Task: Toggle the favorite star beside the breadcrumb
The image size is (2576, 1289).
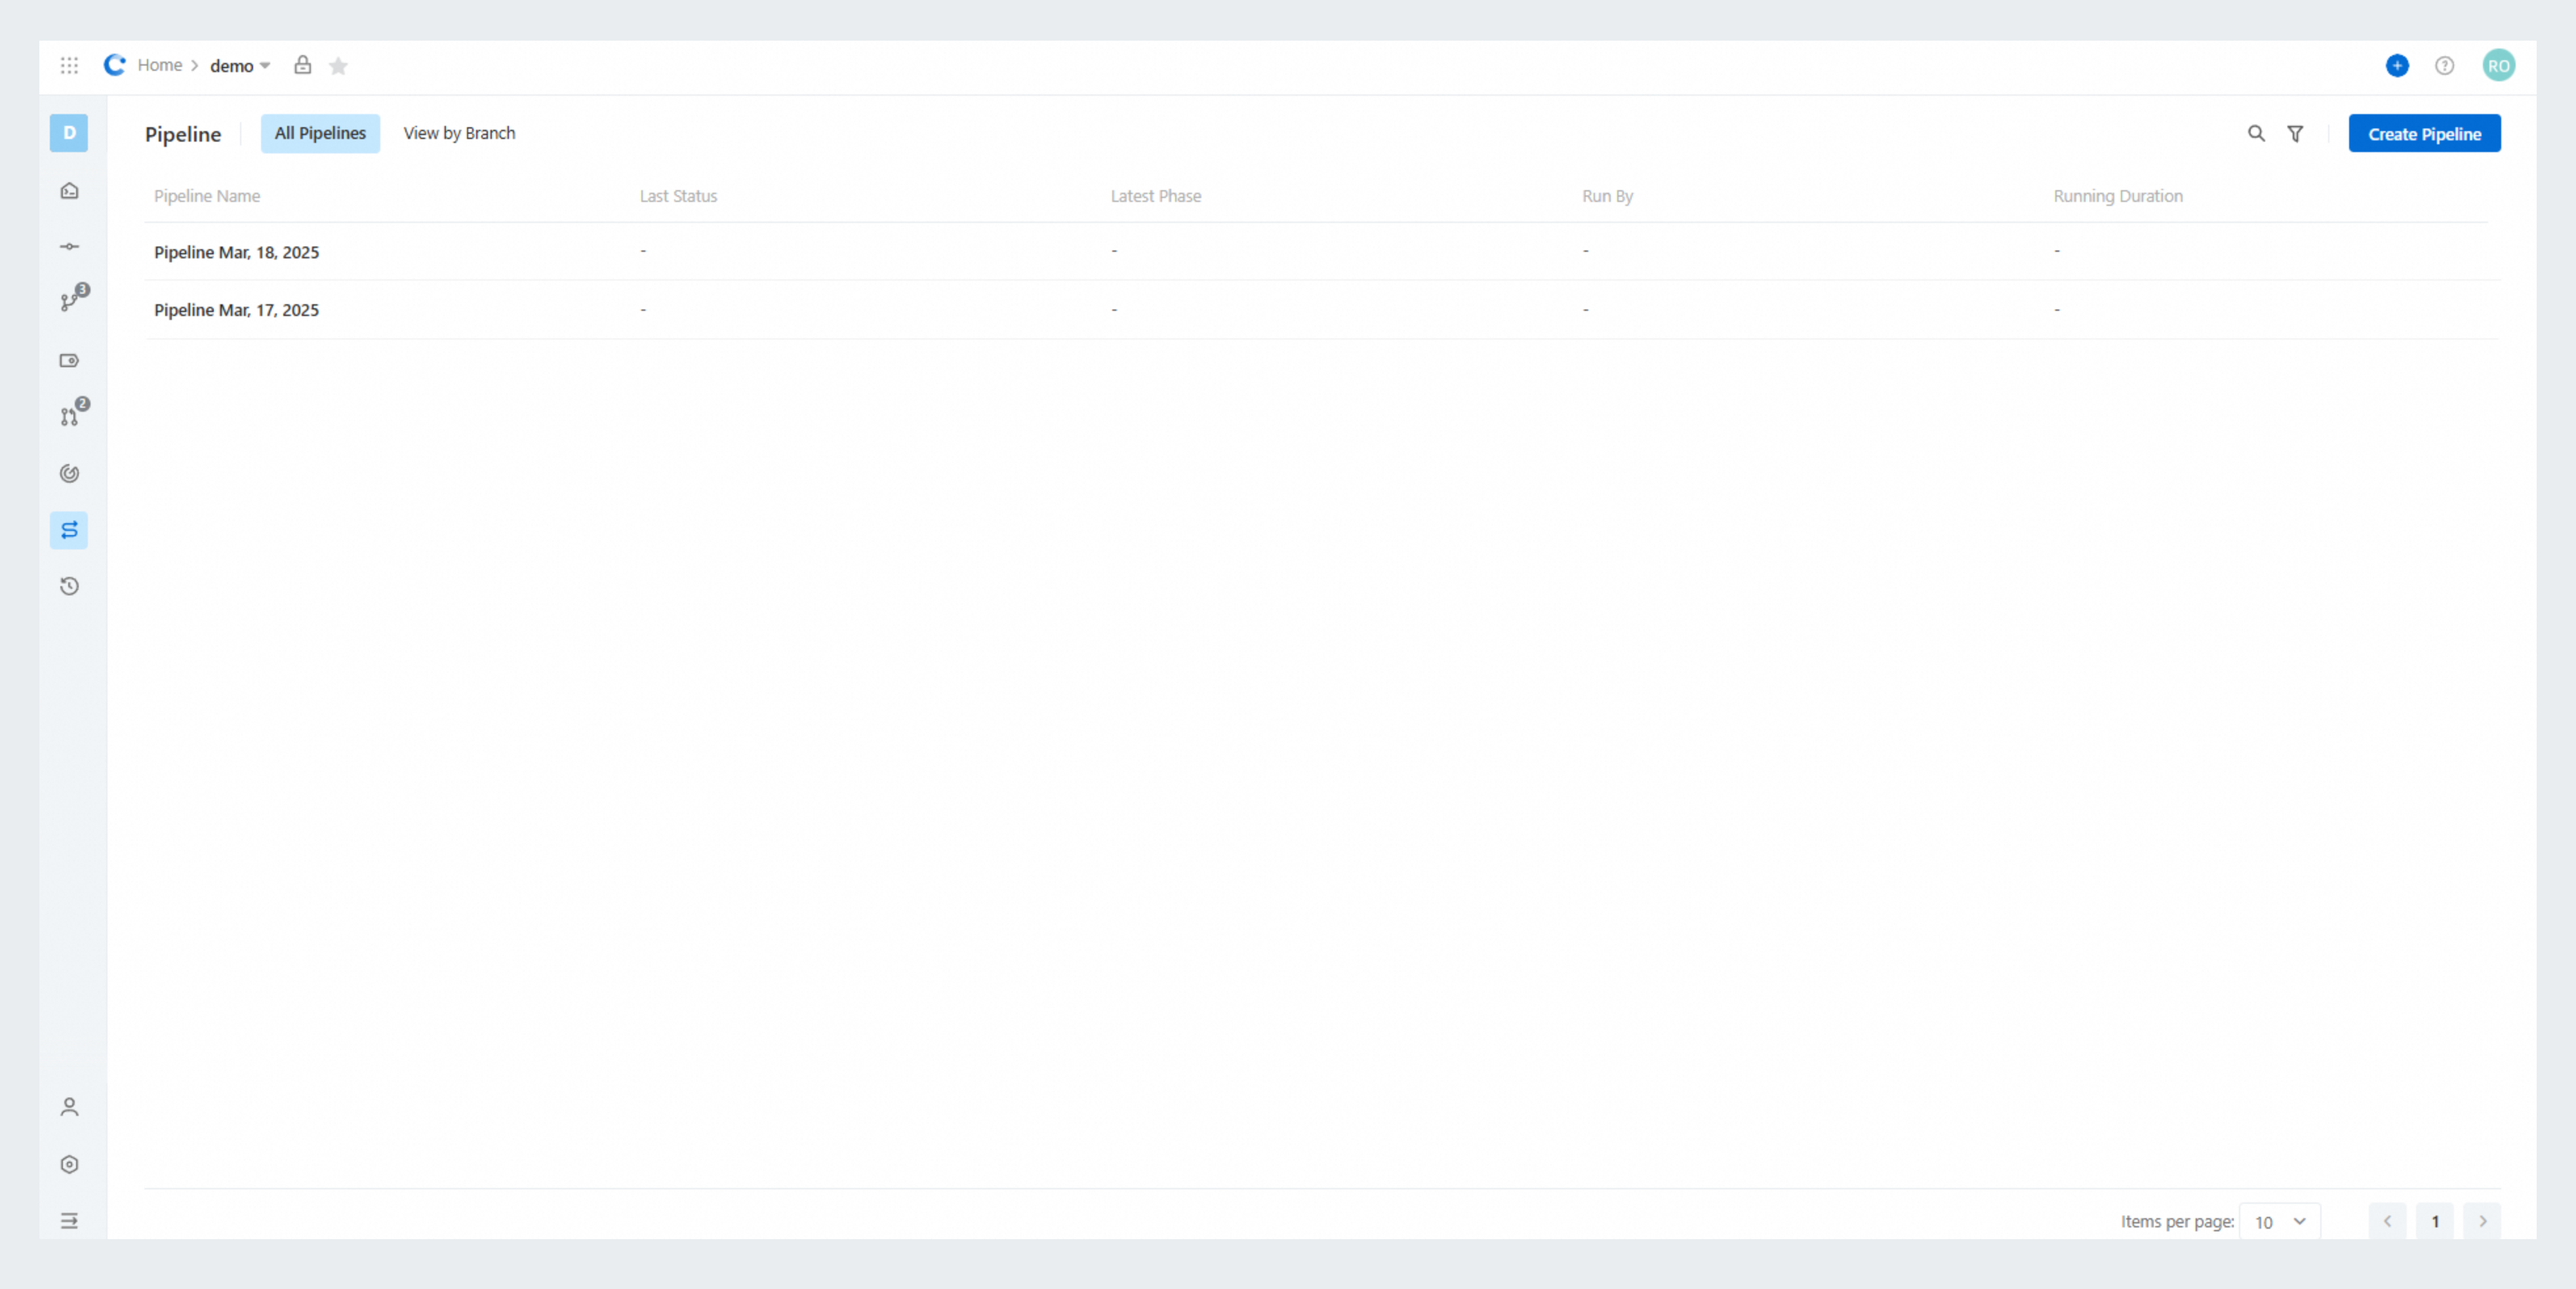Action: pos(338,65)
